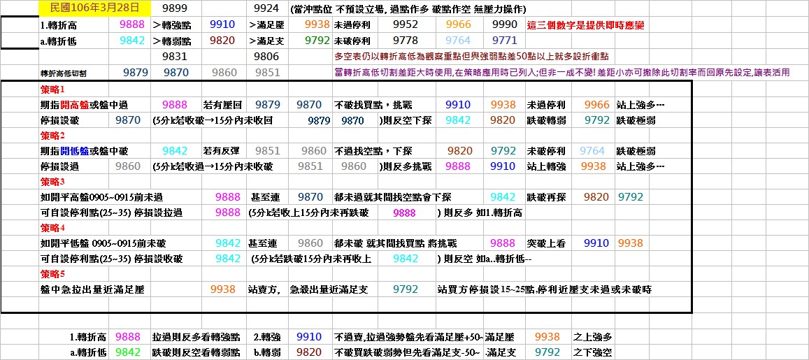Click 9938 left of 之上強多

point(547,337)
